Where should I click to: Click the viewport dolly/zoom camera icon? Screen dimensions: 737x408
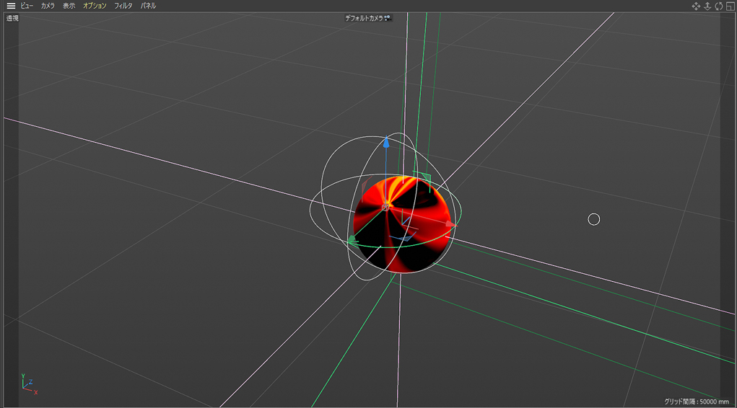(x=707, y=6)
